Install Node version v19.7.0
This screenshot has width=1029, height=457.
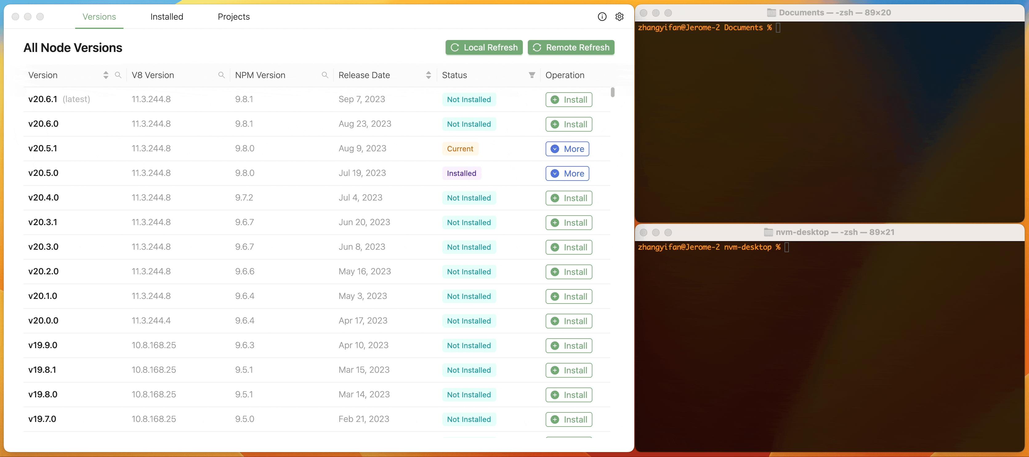click(568, 419)
